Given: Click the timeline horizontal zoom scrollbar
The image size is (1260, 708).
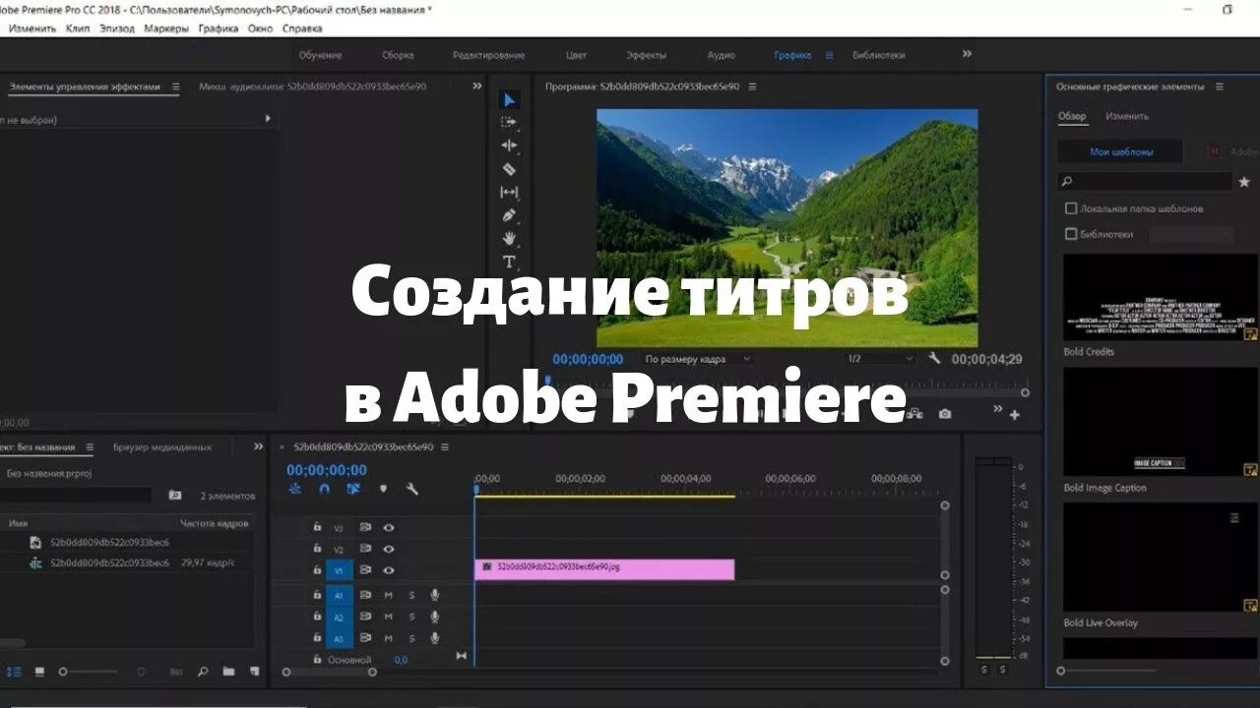Looking at the screenshot, I should (329, 673).
